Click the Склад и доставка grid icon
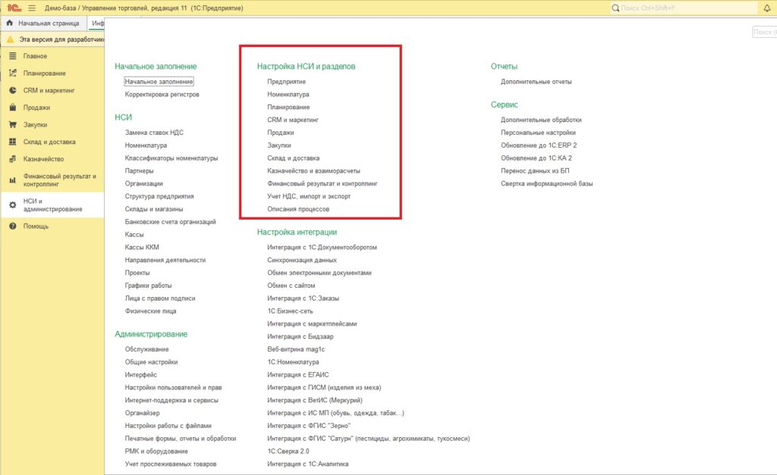Image resolution: width=777 pixels, height=475 pixels. click(x=12, y=142)
